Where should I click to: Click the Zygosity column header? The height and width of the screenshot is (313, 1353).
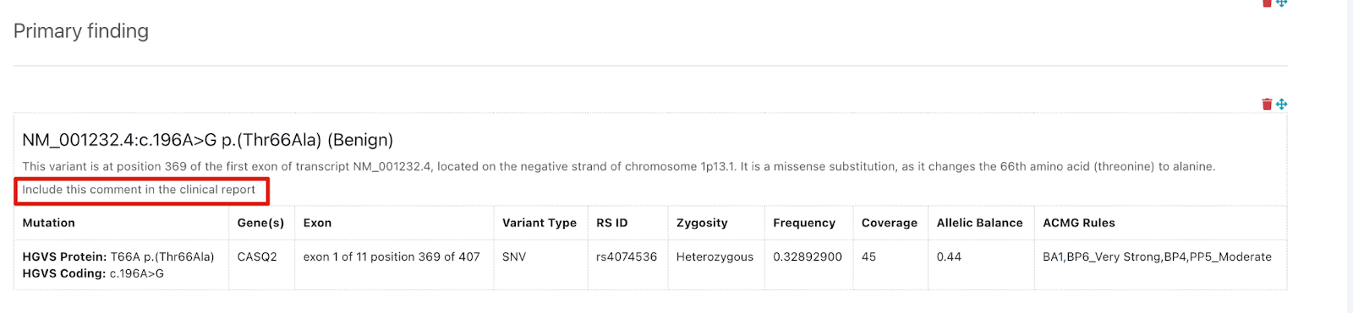point(702,223)
